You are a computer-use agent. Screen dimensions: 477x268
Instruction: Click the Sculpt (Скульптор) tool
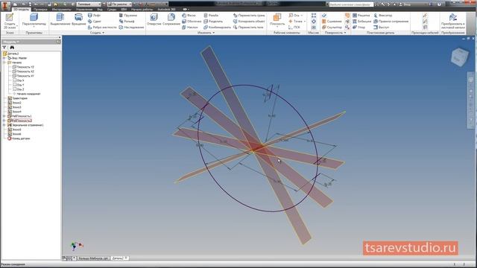pos(332,27)
